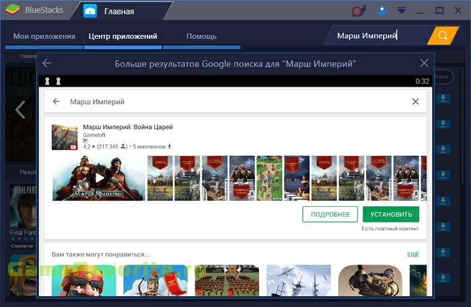471x307 pixels.
Task: Open the Помощь tab
Action: [201, 36]
